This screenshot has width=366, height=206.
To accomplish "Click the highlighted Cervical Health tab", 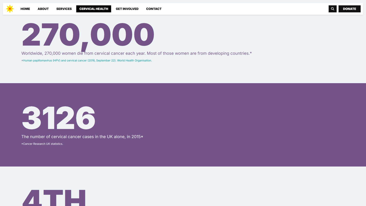I will (x=94, y=9).
